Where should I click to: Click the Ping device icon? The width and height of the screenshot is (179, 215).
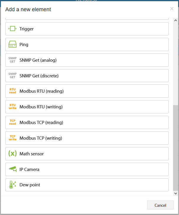click(x=12, y=44)
